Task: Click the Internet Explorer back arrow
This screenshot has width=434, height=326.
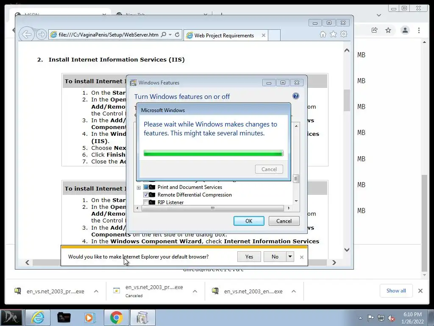Action: [x=27, y=34]
